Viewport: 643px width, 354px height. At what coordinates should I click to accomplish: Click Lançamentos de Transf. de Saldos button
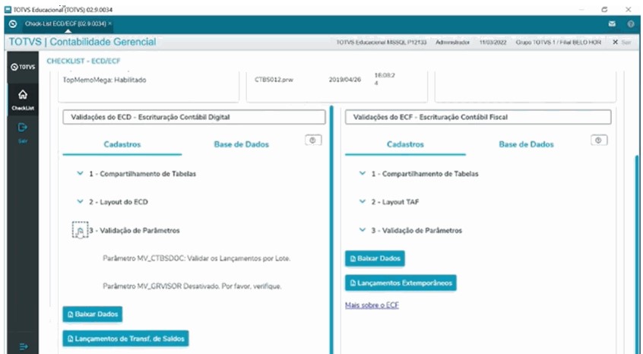[125, 339]
